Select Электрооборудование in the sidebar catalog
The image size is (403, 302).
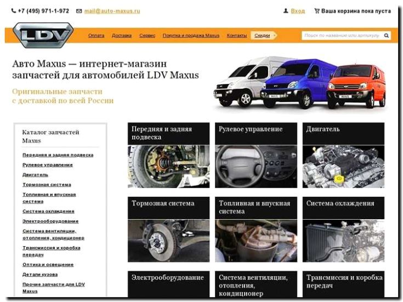tap(50, 221)
